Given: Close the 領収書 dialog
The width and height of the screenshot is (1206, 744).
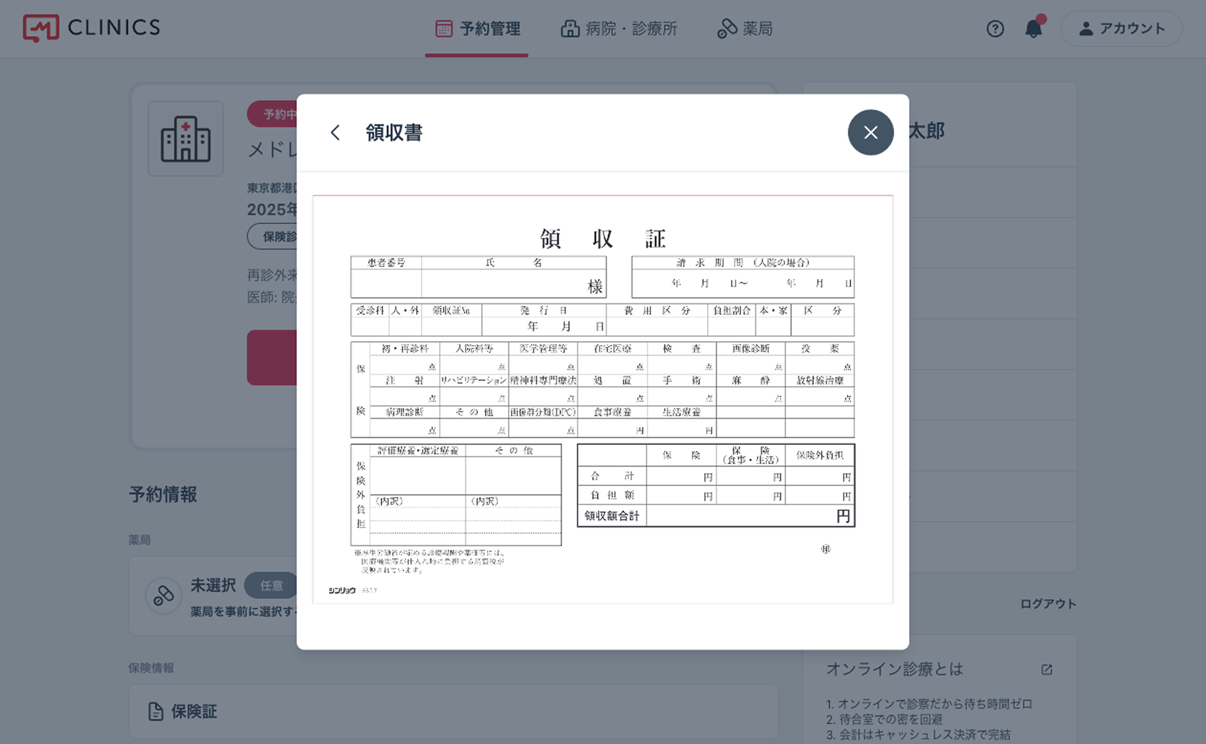Looking at the screenshot, I should (871, 132).
